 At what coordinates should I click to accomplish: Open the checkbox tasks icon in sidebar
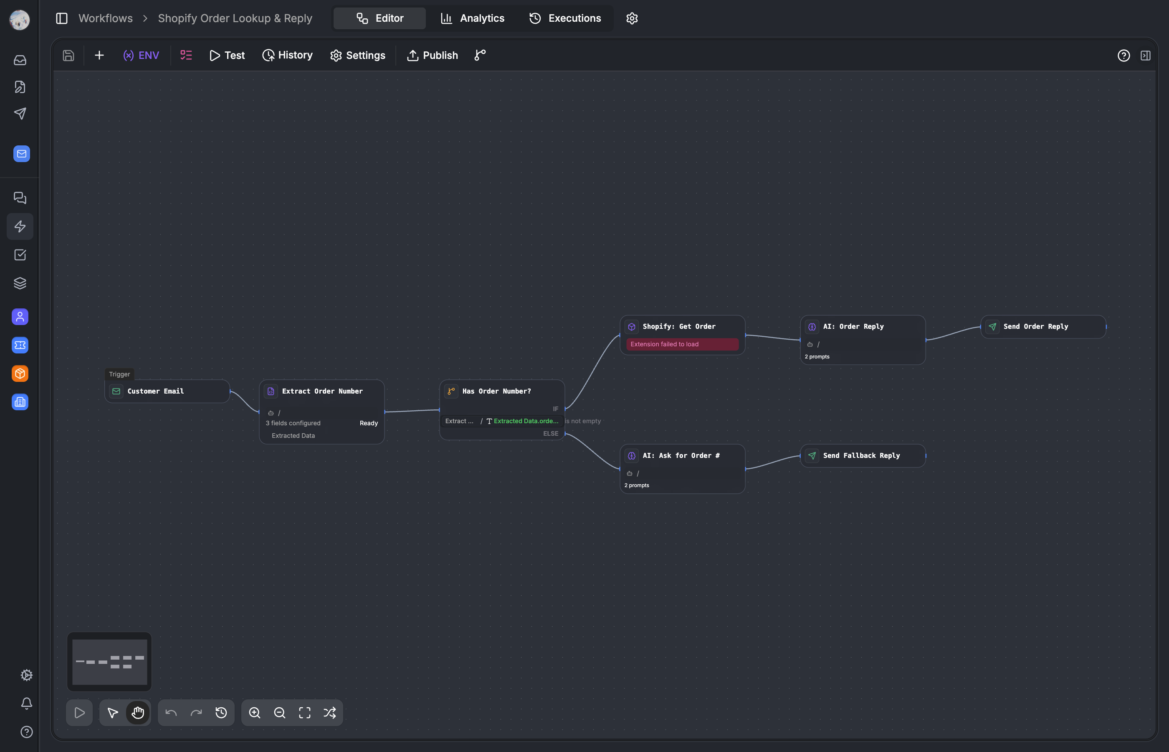[20, 254]
